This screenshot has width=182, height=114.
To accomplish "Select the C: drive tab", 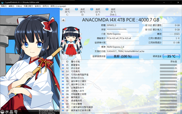I will point(67,12).
